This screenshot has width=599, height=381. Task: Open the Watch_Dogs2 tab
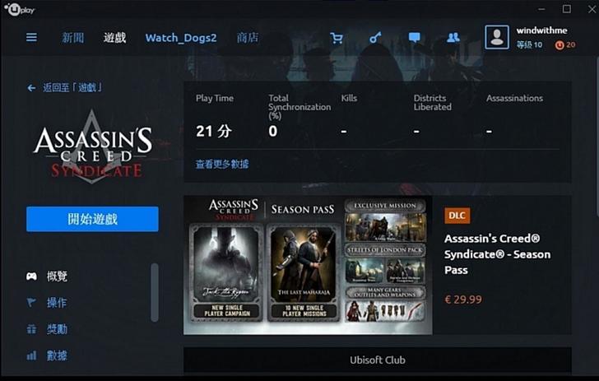181,38
